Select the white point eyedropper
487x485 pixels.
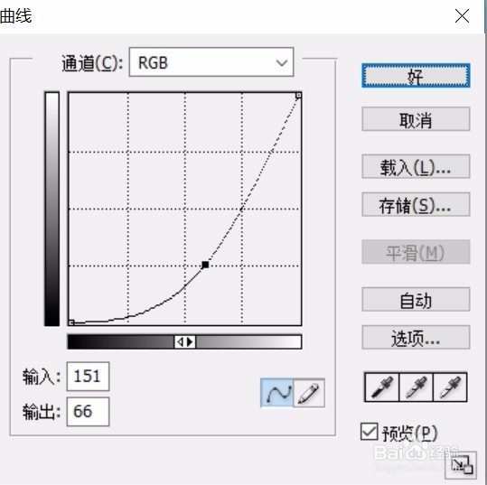450,387
